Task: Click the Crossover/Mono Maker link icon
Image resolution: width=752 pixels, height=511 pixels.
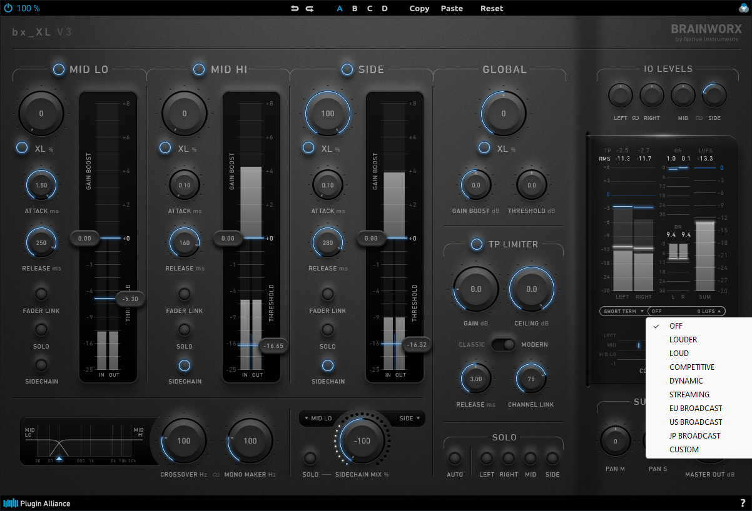Action: pyautogui.click(x=216, y=475)
